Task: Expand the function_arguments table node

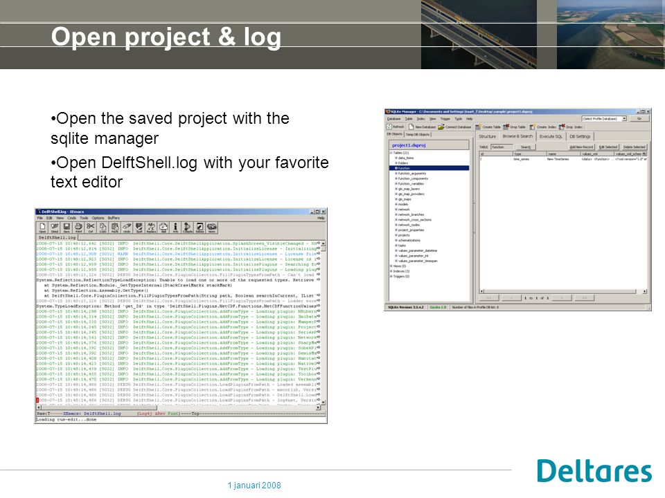Action: 396,174
